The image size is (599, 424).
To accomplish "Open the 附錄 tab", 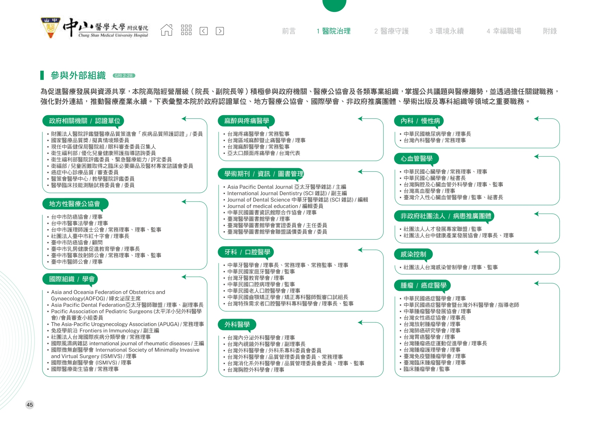I will [550, 31].
